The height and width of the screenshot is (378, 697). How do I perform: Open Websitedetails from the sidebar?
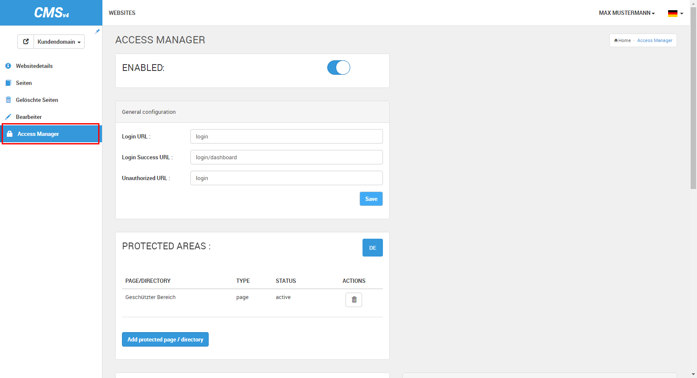click(x=34, y=66)
